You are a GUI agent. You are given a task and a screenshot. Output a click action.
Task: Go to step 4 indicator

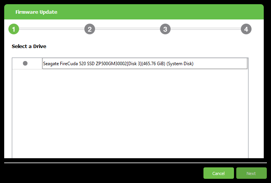click(x=246, y=29)
